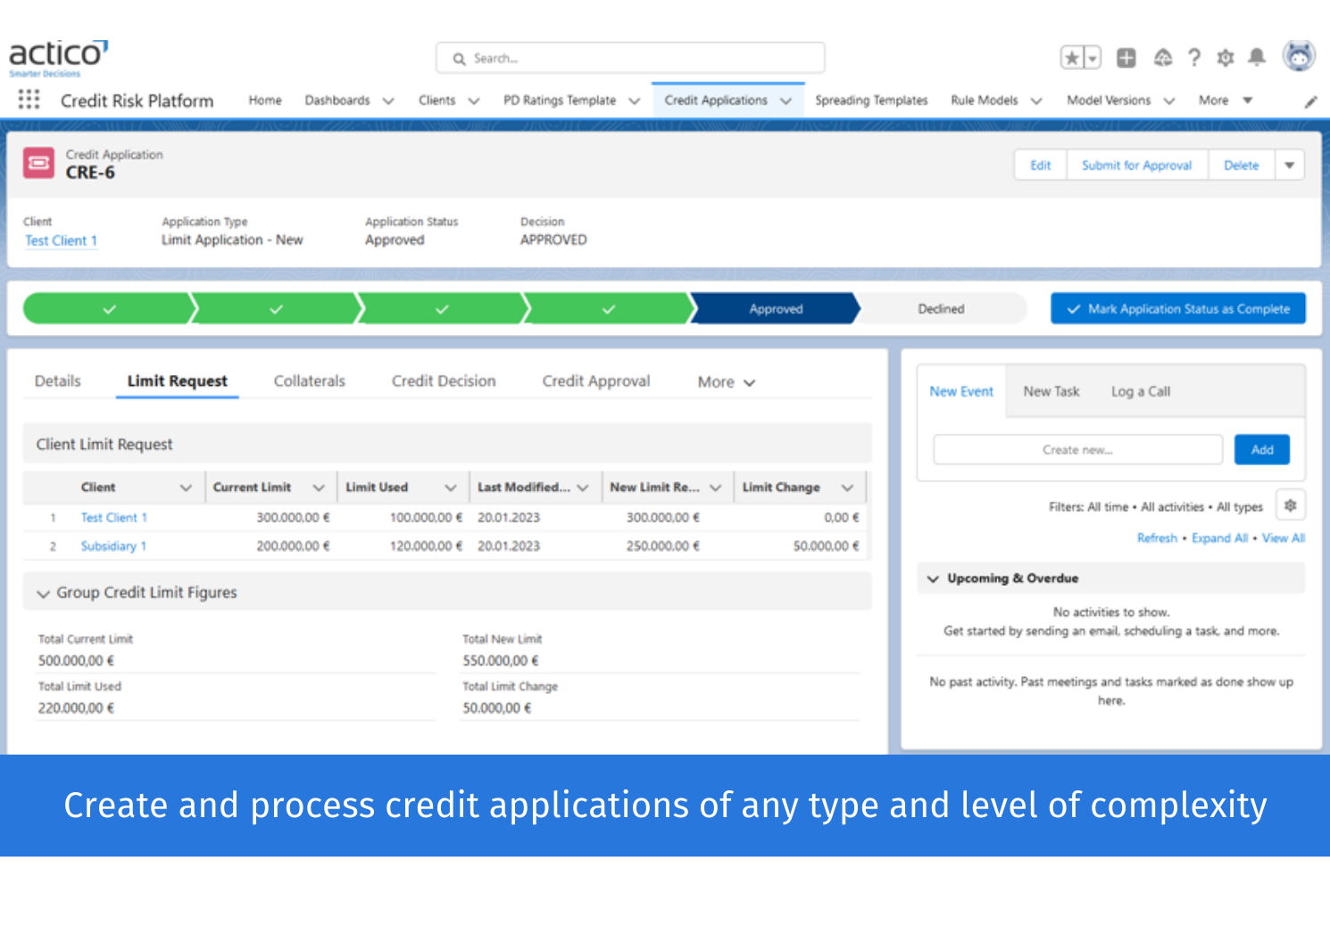Switch to the New Task tab
Screen dimensions: 1330x952
1051,390
